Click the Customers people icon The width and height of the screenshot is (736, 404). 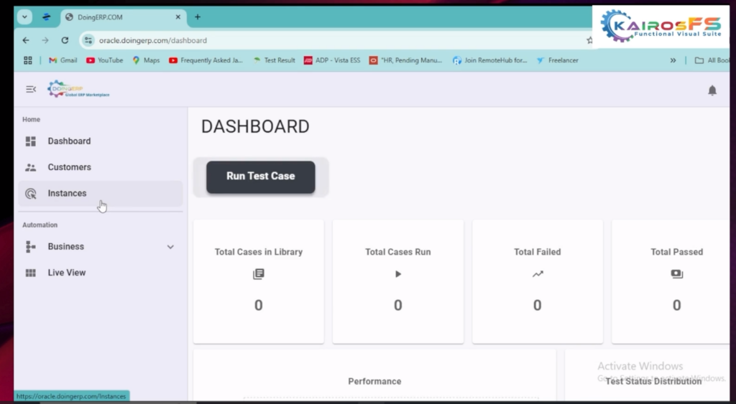click(x=31, y=167)
